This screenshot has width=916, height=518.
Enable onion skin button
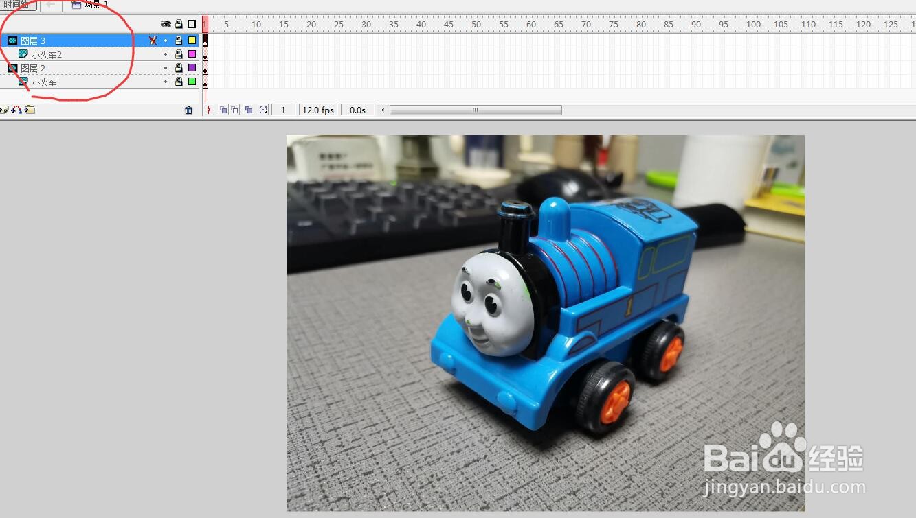pos(223,110)
